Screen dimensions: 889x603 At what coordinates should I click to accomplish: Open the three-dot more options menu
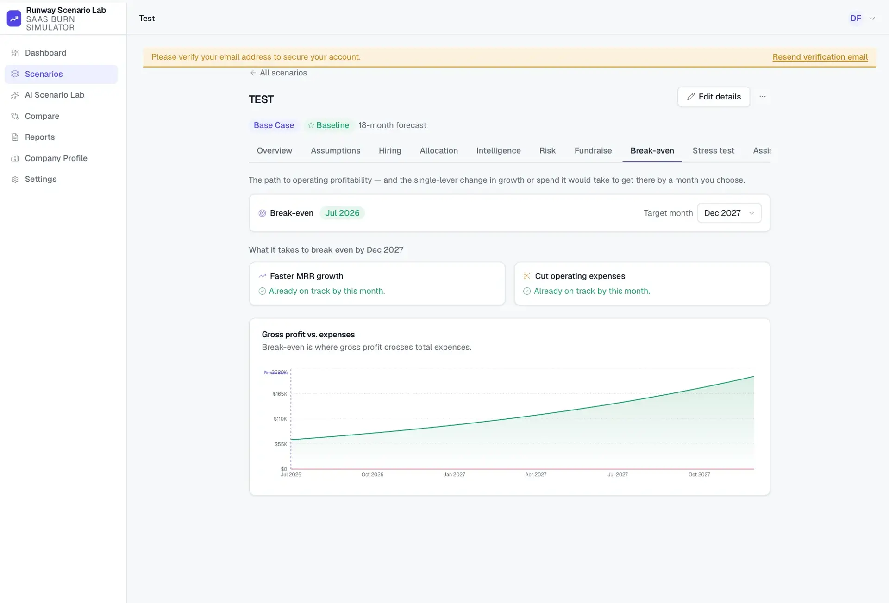click(x=763, y=96)
